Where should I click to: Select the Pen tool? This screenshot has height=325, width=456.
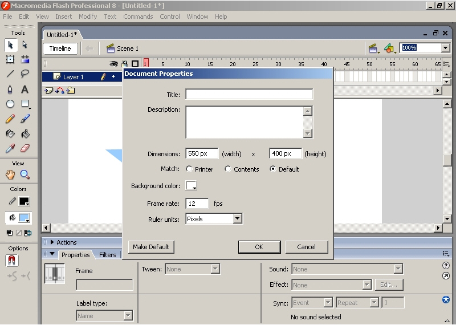(10, 89)
